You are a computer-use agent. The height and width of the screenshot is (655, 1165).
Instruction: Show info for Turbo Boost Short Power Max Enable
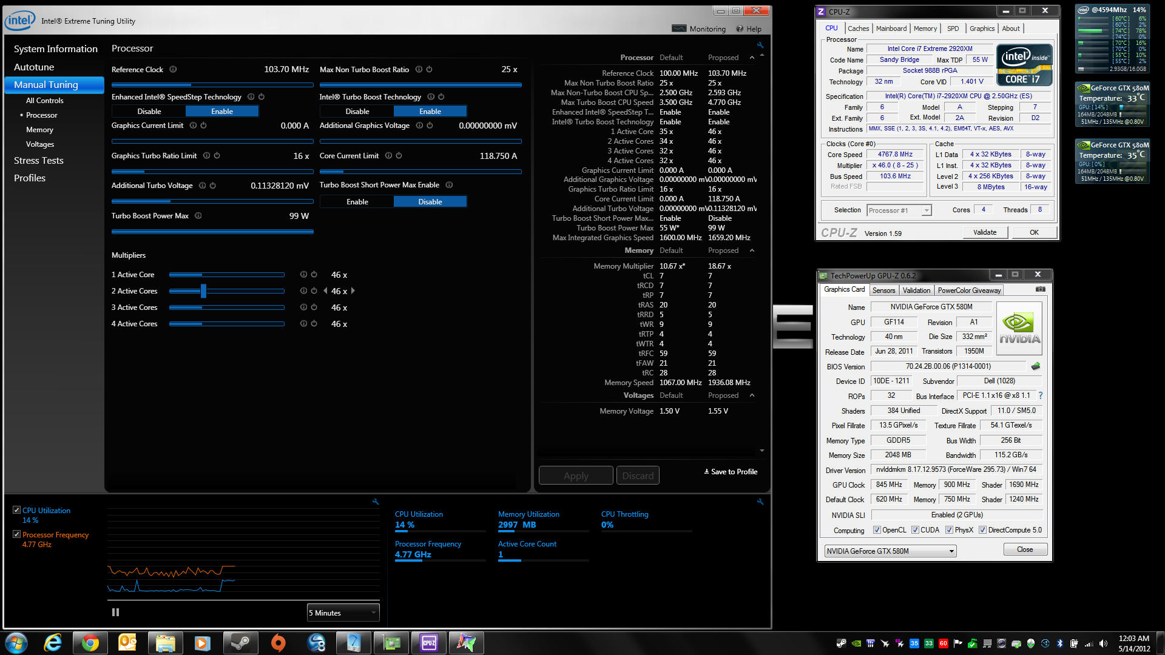pos(449,185)
